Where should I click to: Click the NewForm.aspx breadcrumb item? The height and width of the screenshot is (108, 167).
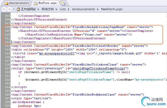click(x=112, y=9)
